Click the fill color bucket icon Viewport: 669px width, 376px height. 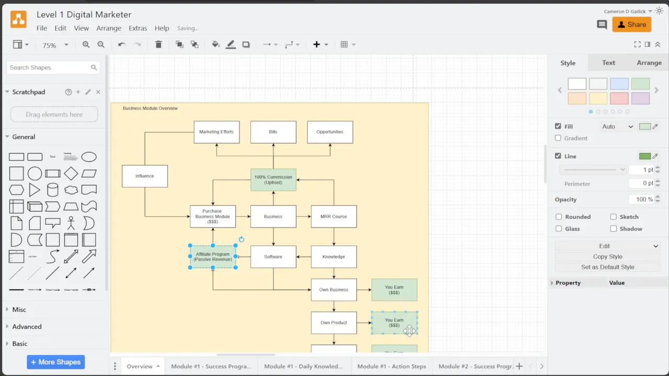pyautogui.click(x=215, y=45)
